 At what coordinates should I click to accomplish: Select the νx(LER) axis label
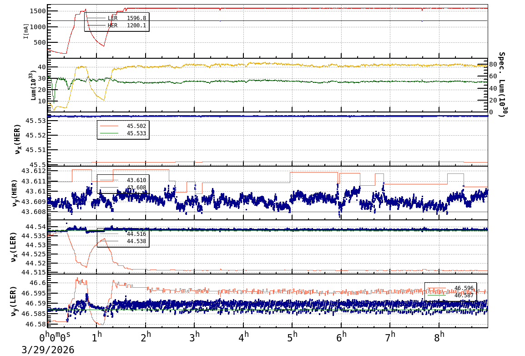14,247
